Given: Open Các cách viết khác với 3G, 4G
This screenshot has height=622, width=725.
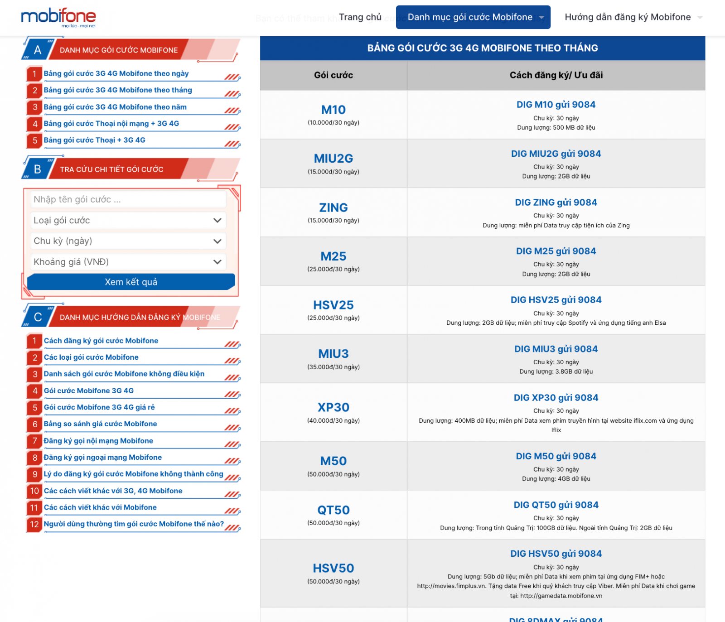Looking at the screenshot, I should [x=113, y=491].
